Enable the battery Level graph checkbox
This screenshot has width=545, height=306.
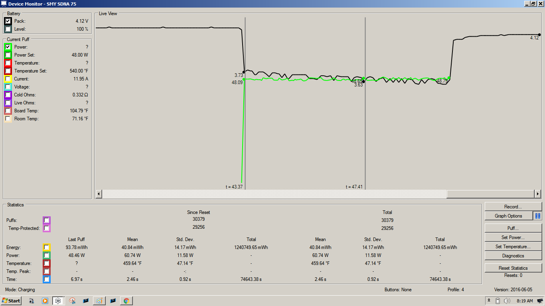click(x=8, y=29)
